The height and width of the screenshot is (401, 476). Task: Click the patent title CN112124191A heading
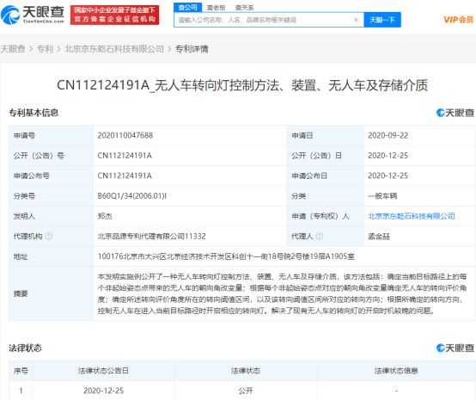coord(242,85)
